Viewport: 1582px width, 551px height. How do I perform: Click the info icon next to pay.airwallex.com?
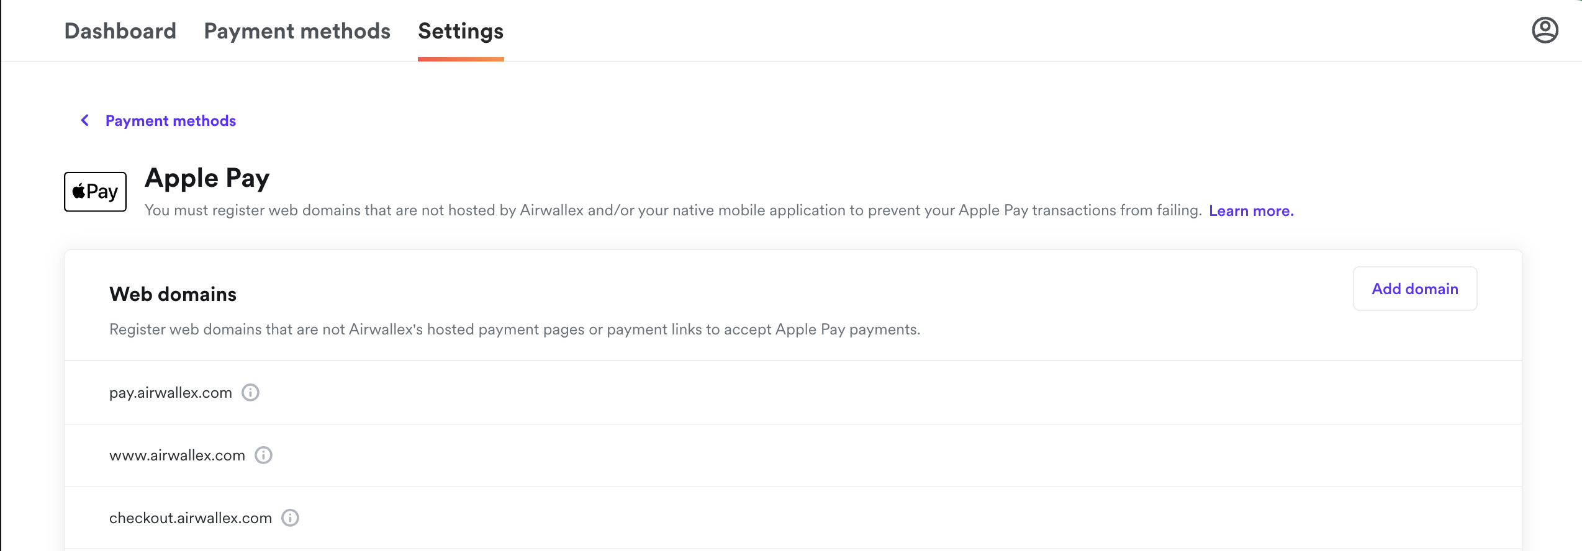pos(250,393)
